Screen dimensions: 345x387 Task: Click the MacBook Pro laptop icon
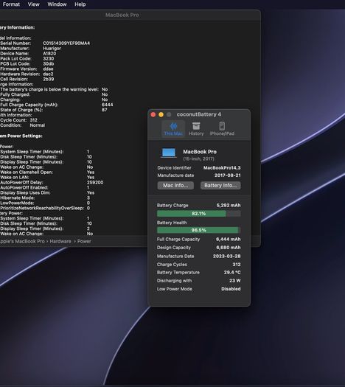tap(169, 153)
